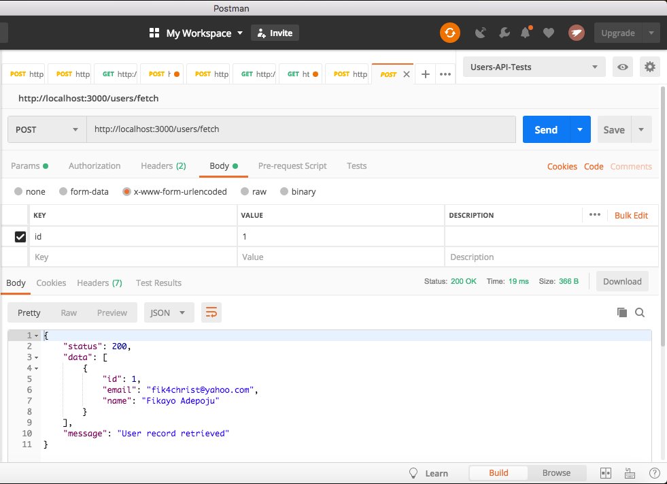Image resolution: width=667 pixels, height=484 pixels.
Task: Click the environment quick look eye icon
Action: pyautogui.click(x=622, y=67)
